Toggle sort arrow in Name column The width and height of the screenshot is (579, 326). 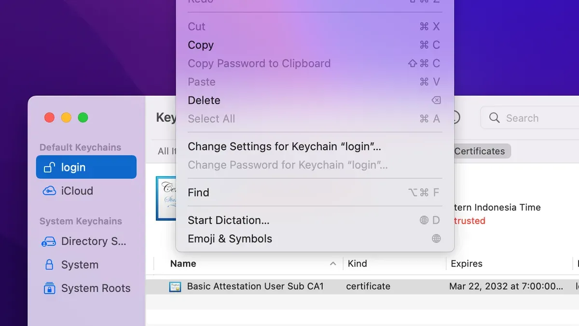pyautogui.click(x=333, y=264)
